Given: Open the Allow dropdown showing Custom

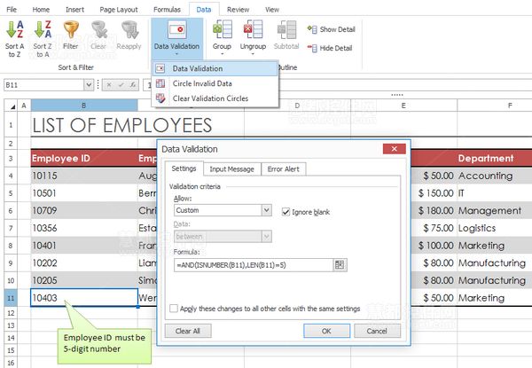Looking at the screenshot, I should pyautogui.click(x=223, y=210).
